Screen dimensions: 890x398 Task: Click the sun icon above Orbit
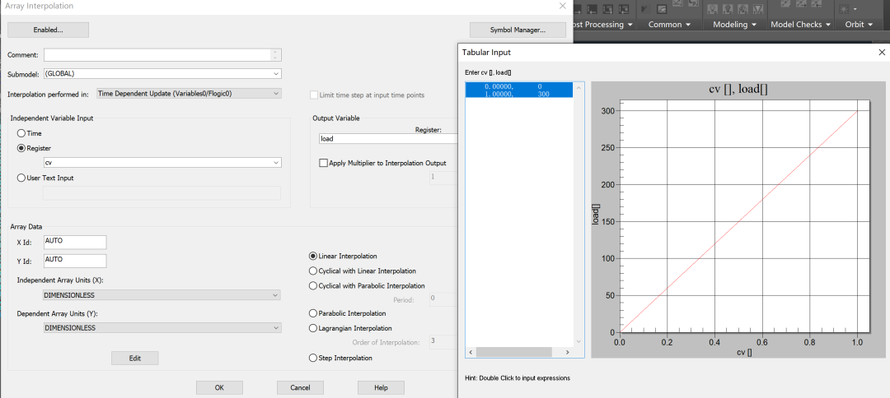coord(844,8)
